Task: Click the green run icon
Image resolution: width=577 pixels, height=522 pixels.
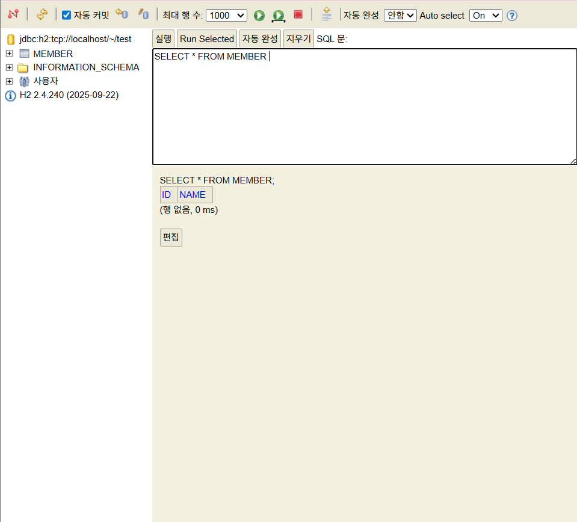Action: tap(259, 16)
